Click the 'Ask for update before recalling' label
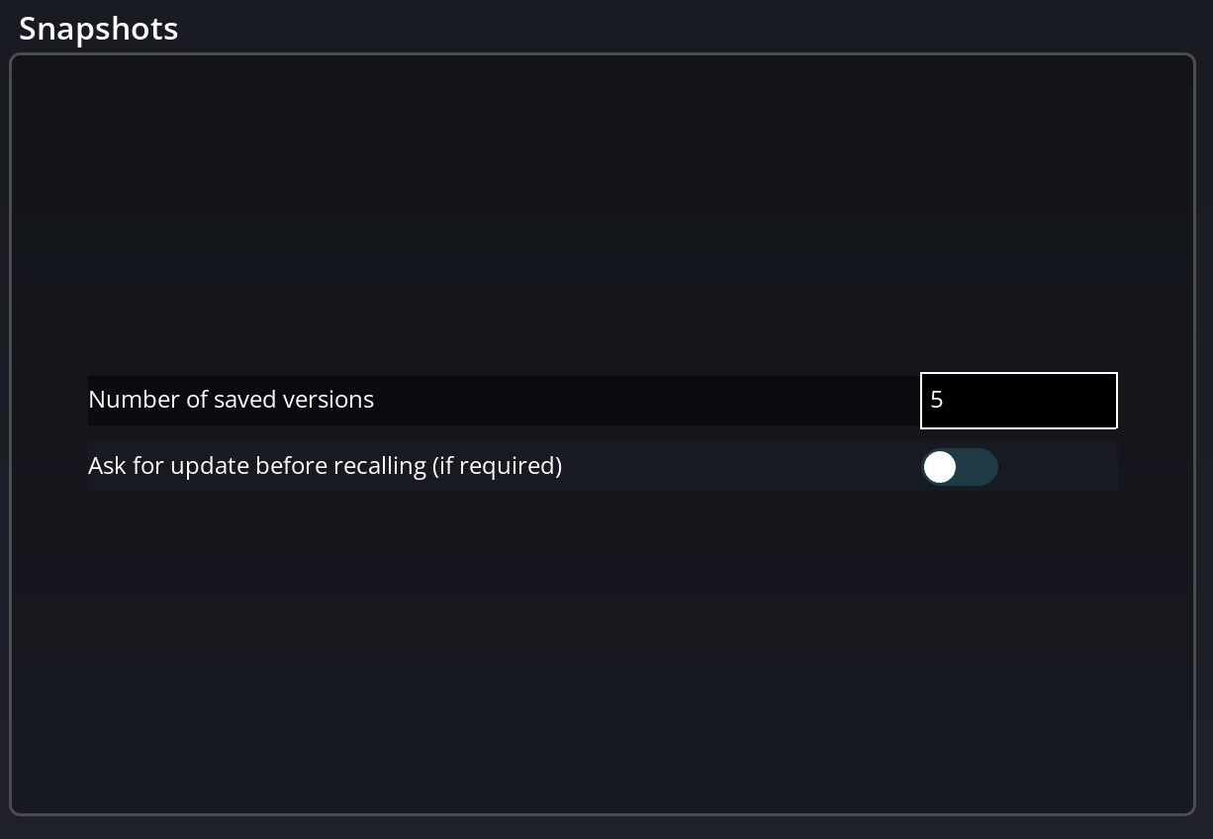1213x839 pixels. coord(325,465)
